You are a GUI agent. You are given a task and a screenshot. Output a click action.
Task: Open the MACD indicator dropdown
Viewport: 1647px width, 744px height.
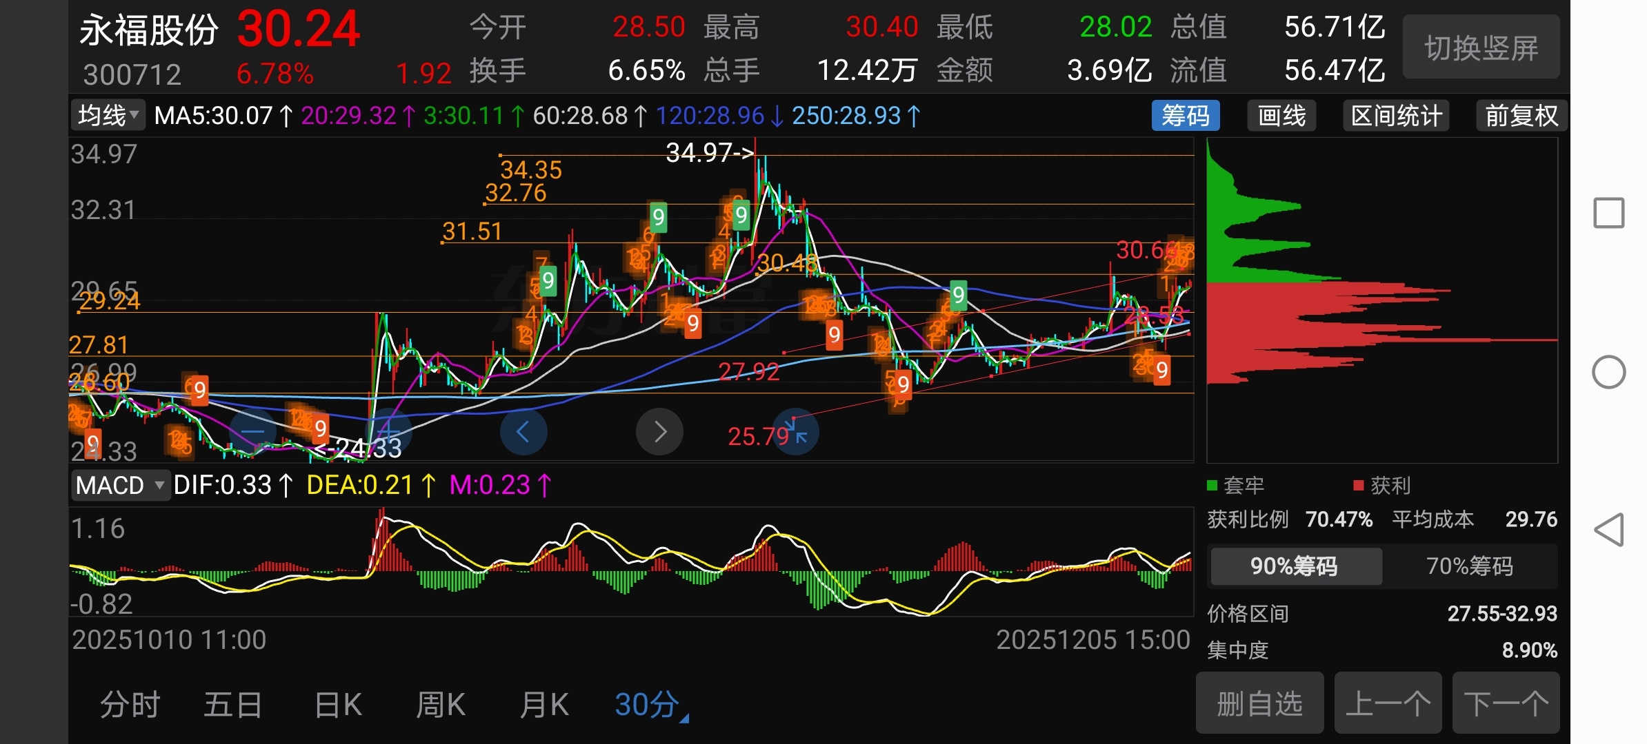120,486
